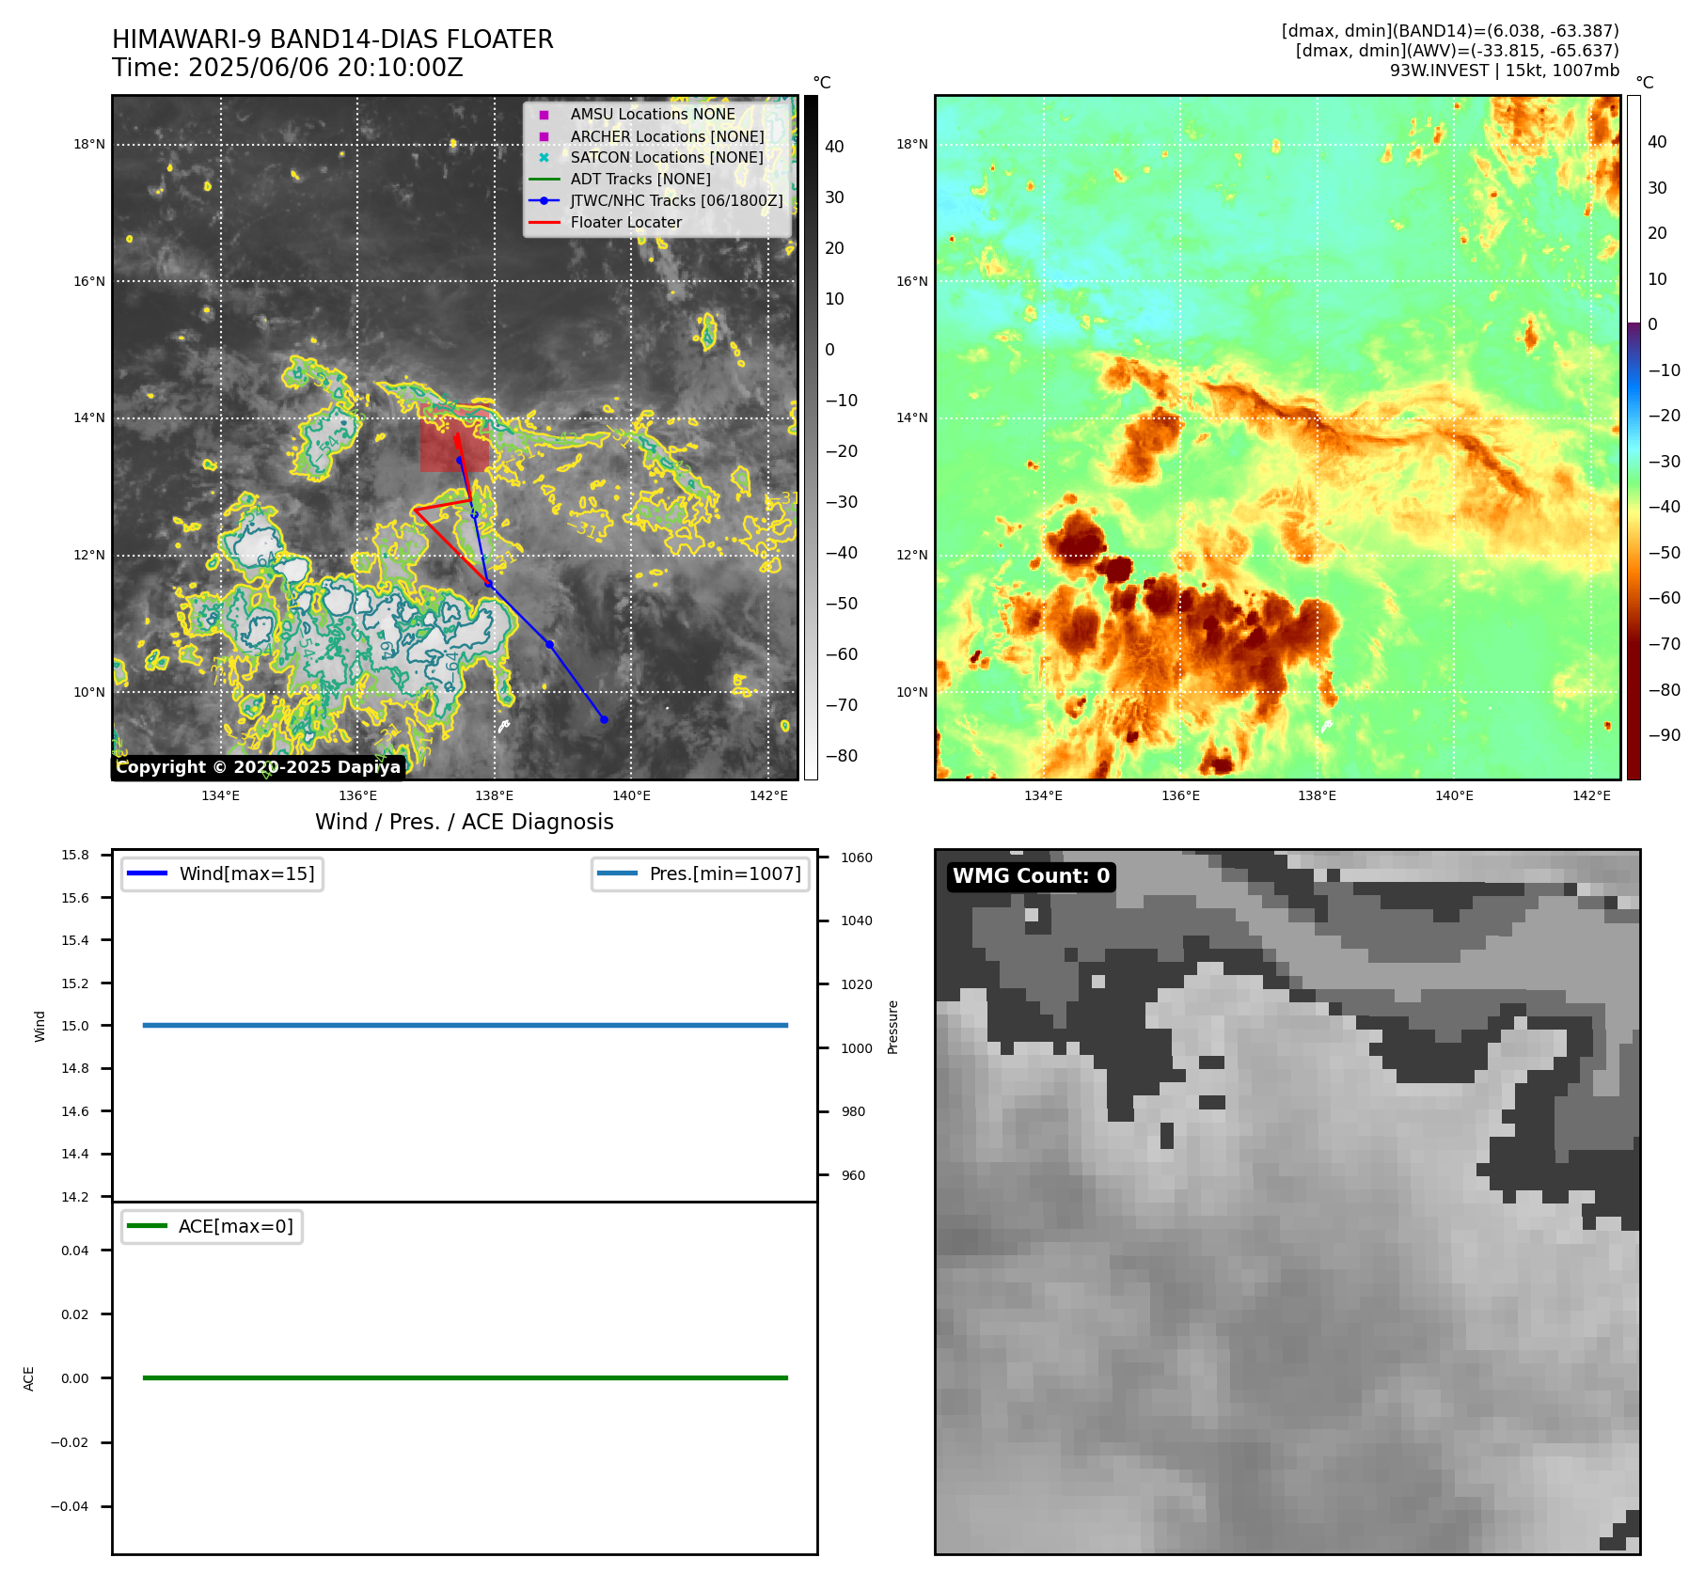Screen dimensions: 1705x1589
Task: Click the cyan X marker beside SATCON Locations
Action: coord(544,158)
